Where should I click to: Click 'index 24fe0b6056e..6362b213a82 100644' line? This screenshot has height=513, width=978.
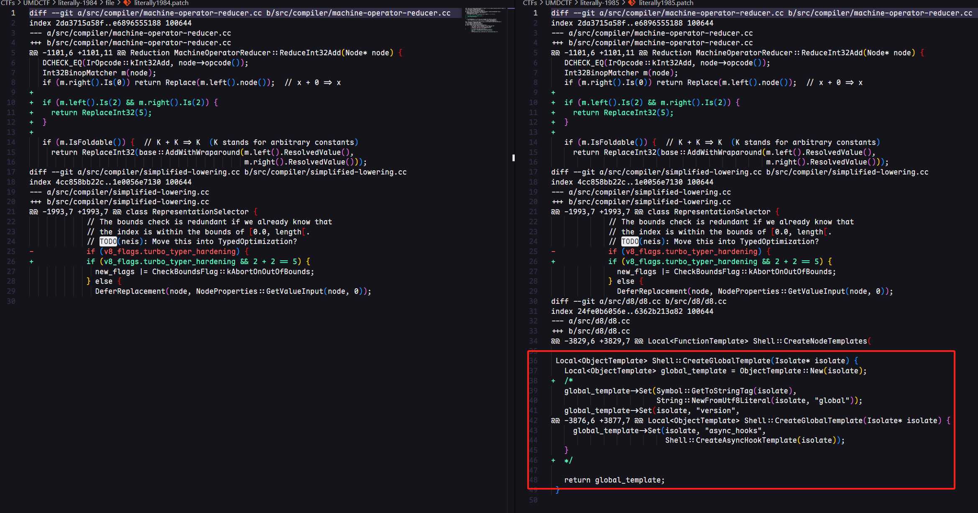pyautogui.click(x=632, y=311)
